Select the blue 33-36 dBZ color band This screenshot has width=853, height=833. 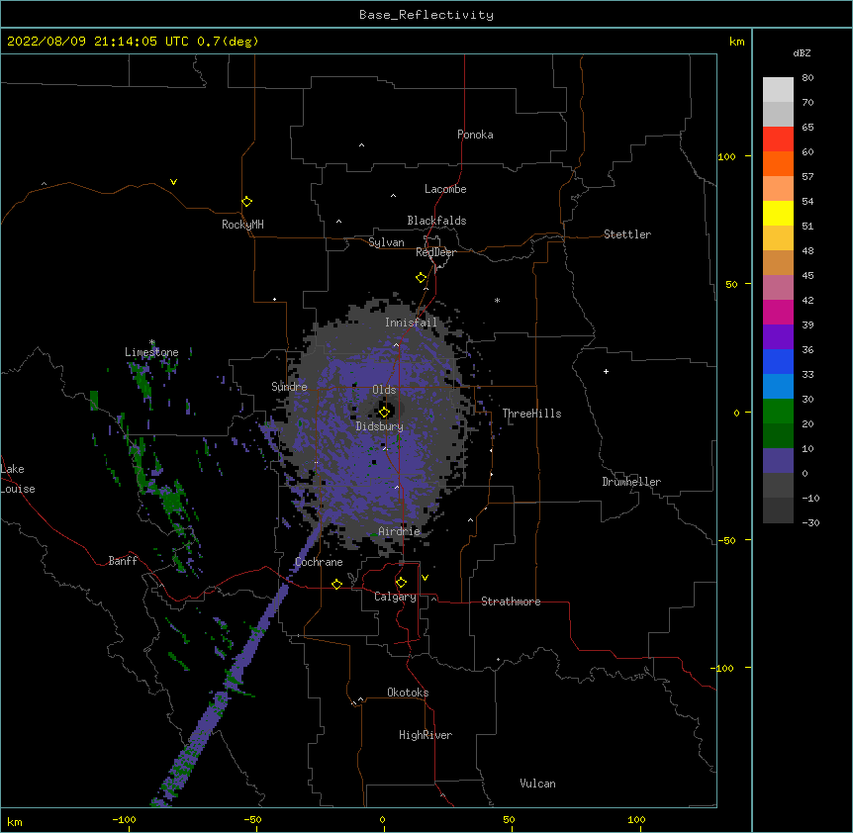(778, 362)
